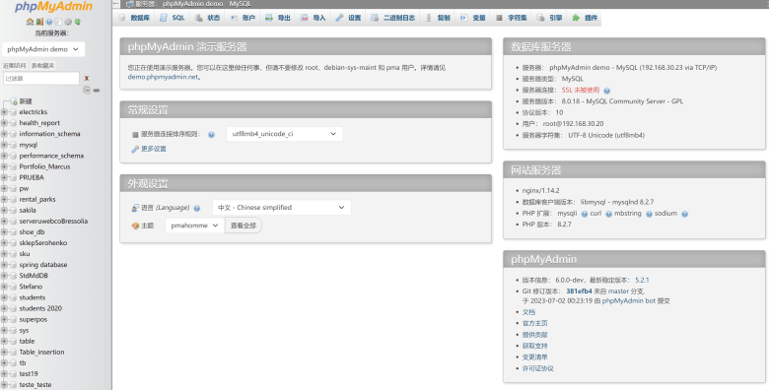Open the 数据库 tab
The width and height of the screenshot is (769, 390).
[x=134, y=18]
